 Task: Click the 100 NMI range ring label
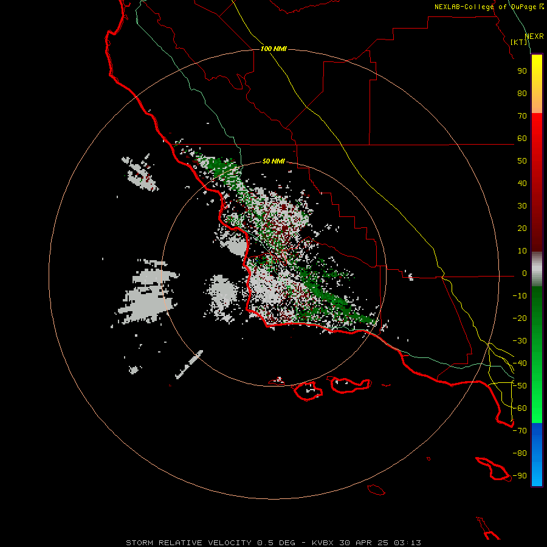pyautogui.click(x=273, y=49)
